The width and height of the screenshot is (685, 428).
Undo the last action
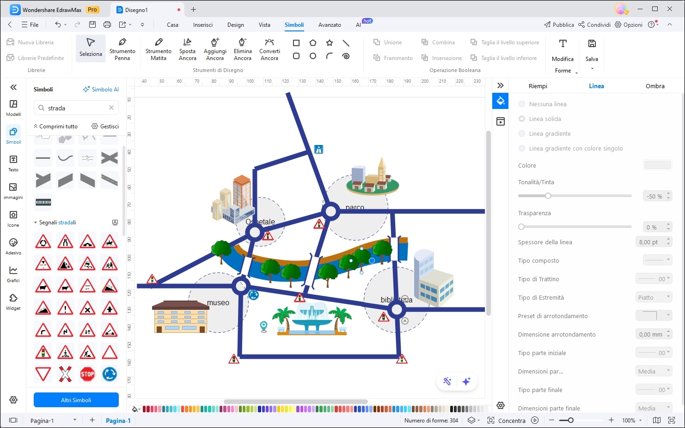58,24
